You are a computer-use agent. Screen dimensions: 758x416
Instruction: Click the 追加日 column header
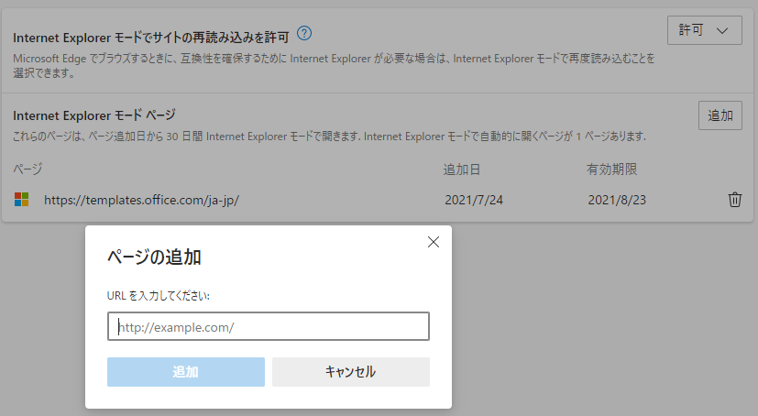[x=462, y=170]
